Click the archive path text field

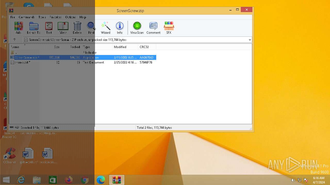point(138,40)
